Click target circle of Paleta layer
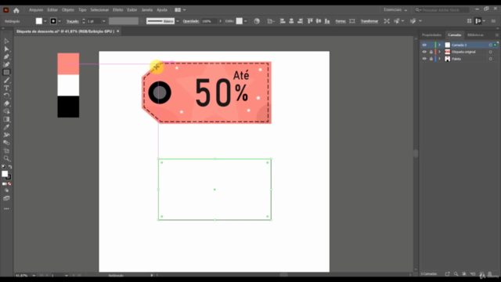 pyautogui.click(x=491, y=59)
